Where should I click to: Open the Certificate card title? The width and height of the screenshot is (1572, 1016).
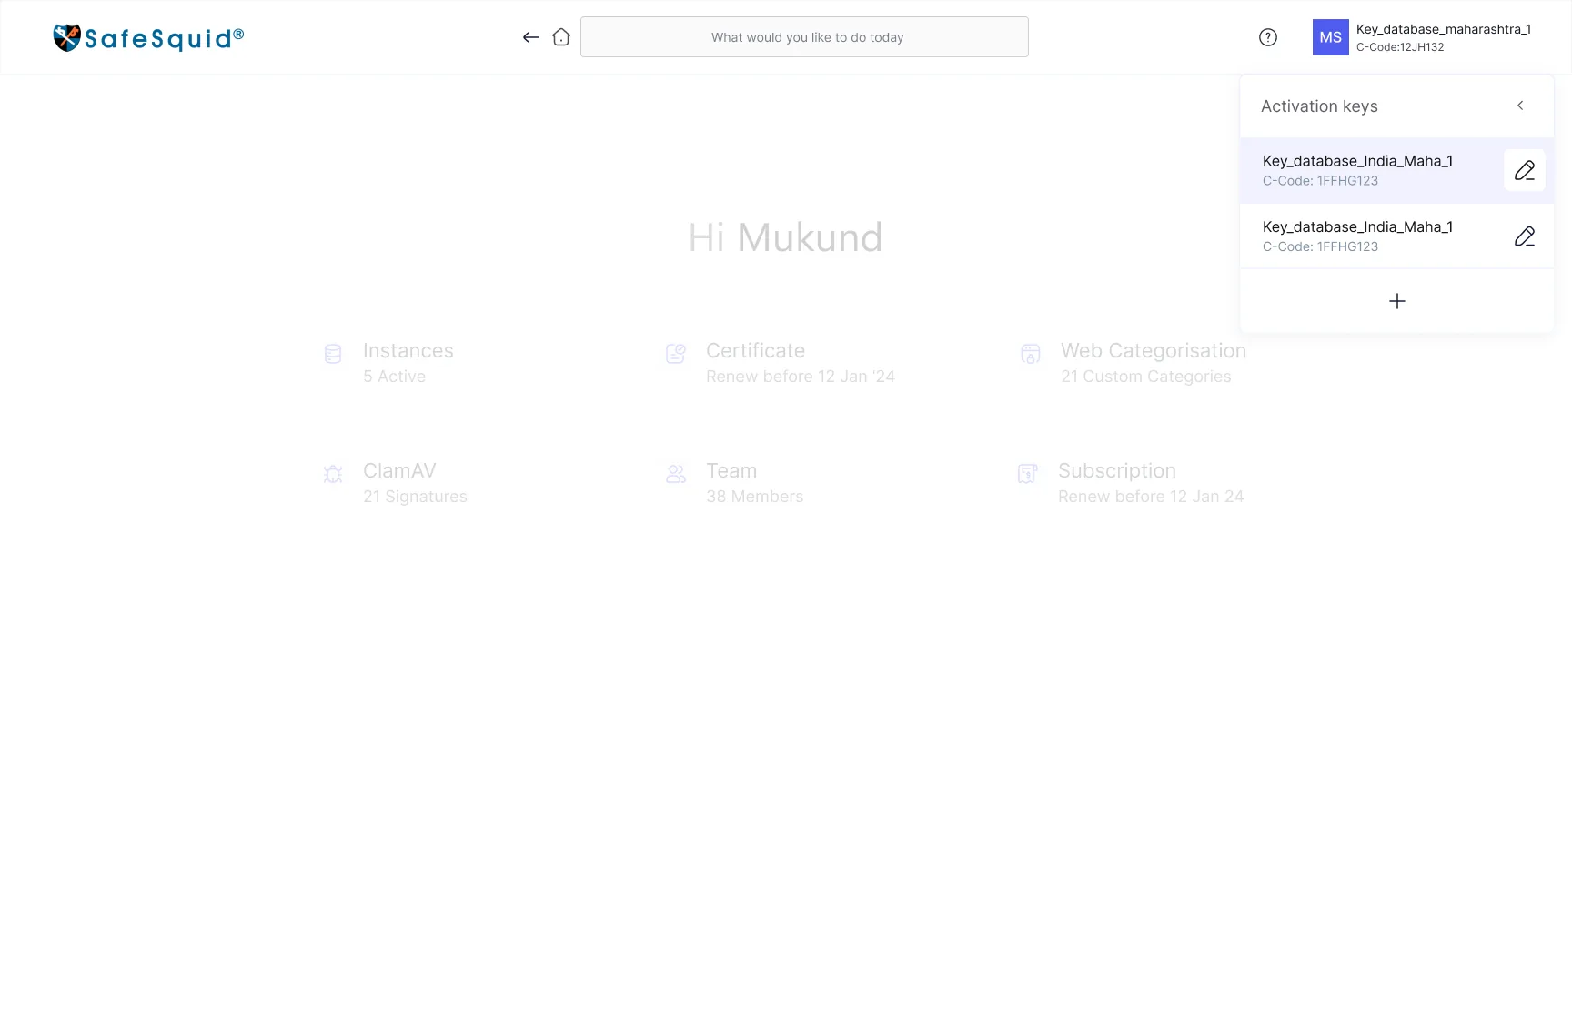click(x=756, y=351)
